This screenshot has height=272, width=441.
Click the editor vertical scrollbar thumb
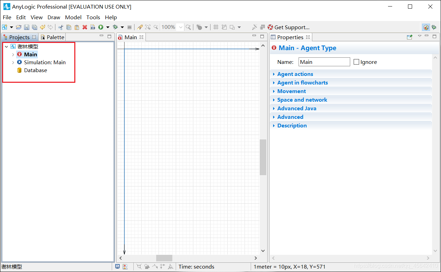click(263, 157)
